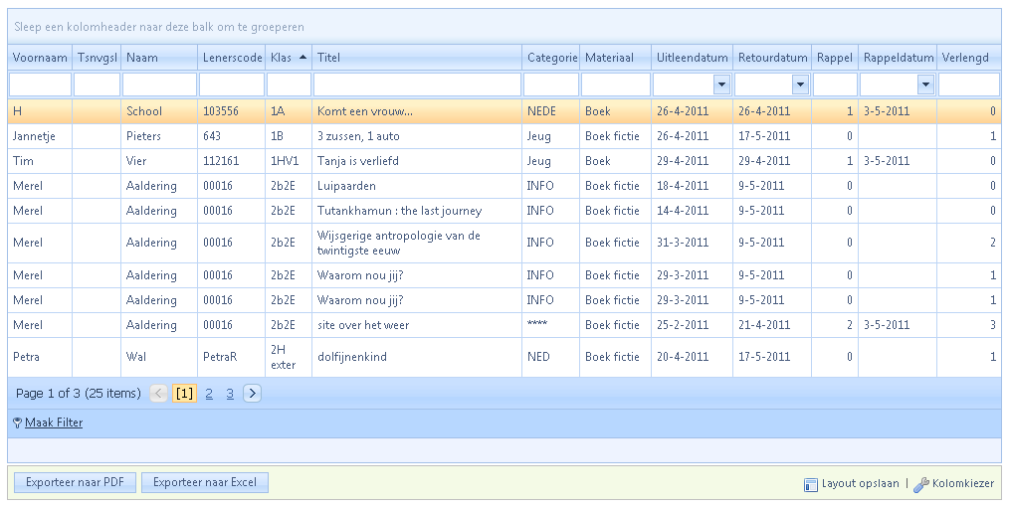Image resolution: width=1009 pixels, height=507 pixels.
Task: Focus the Naam filter input box
Action: [159, 85]
